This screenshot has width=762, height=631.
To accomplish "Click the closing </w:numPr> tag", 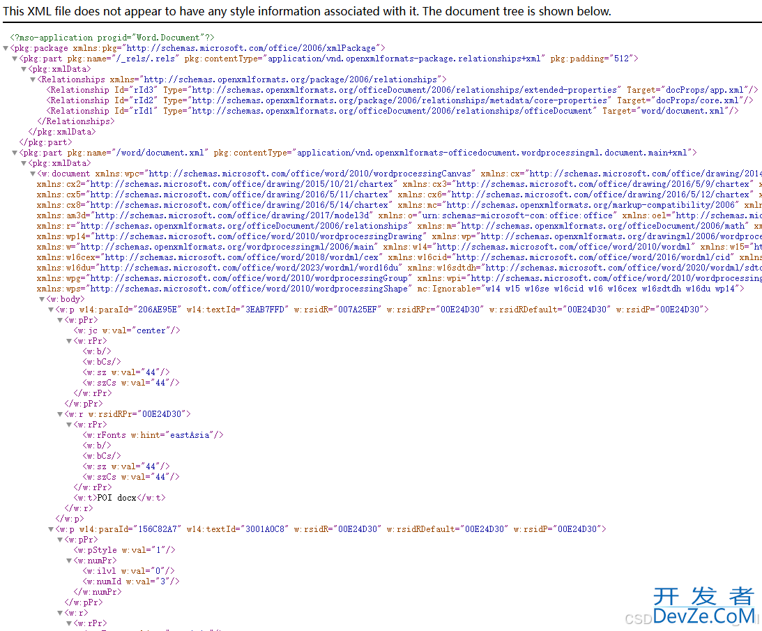I will tap(98, 592).
